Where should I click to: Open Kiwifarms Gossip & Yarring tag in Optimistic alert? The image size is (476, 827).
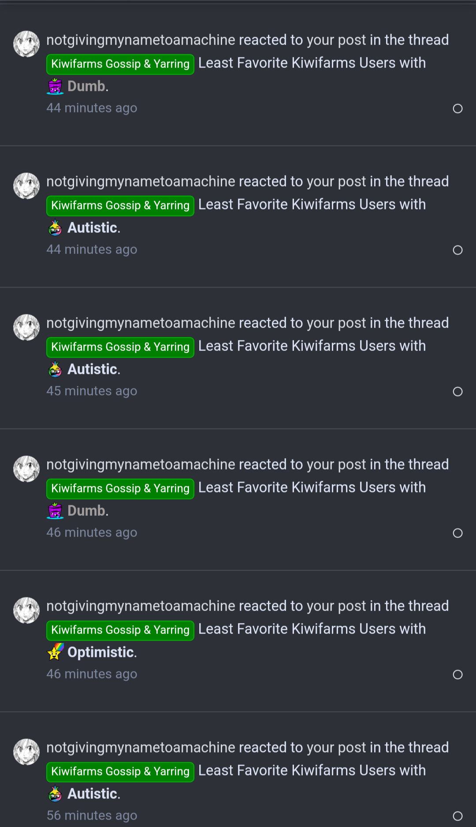point(120,630)
